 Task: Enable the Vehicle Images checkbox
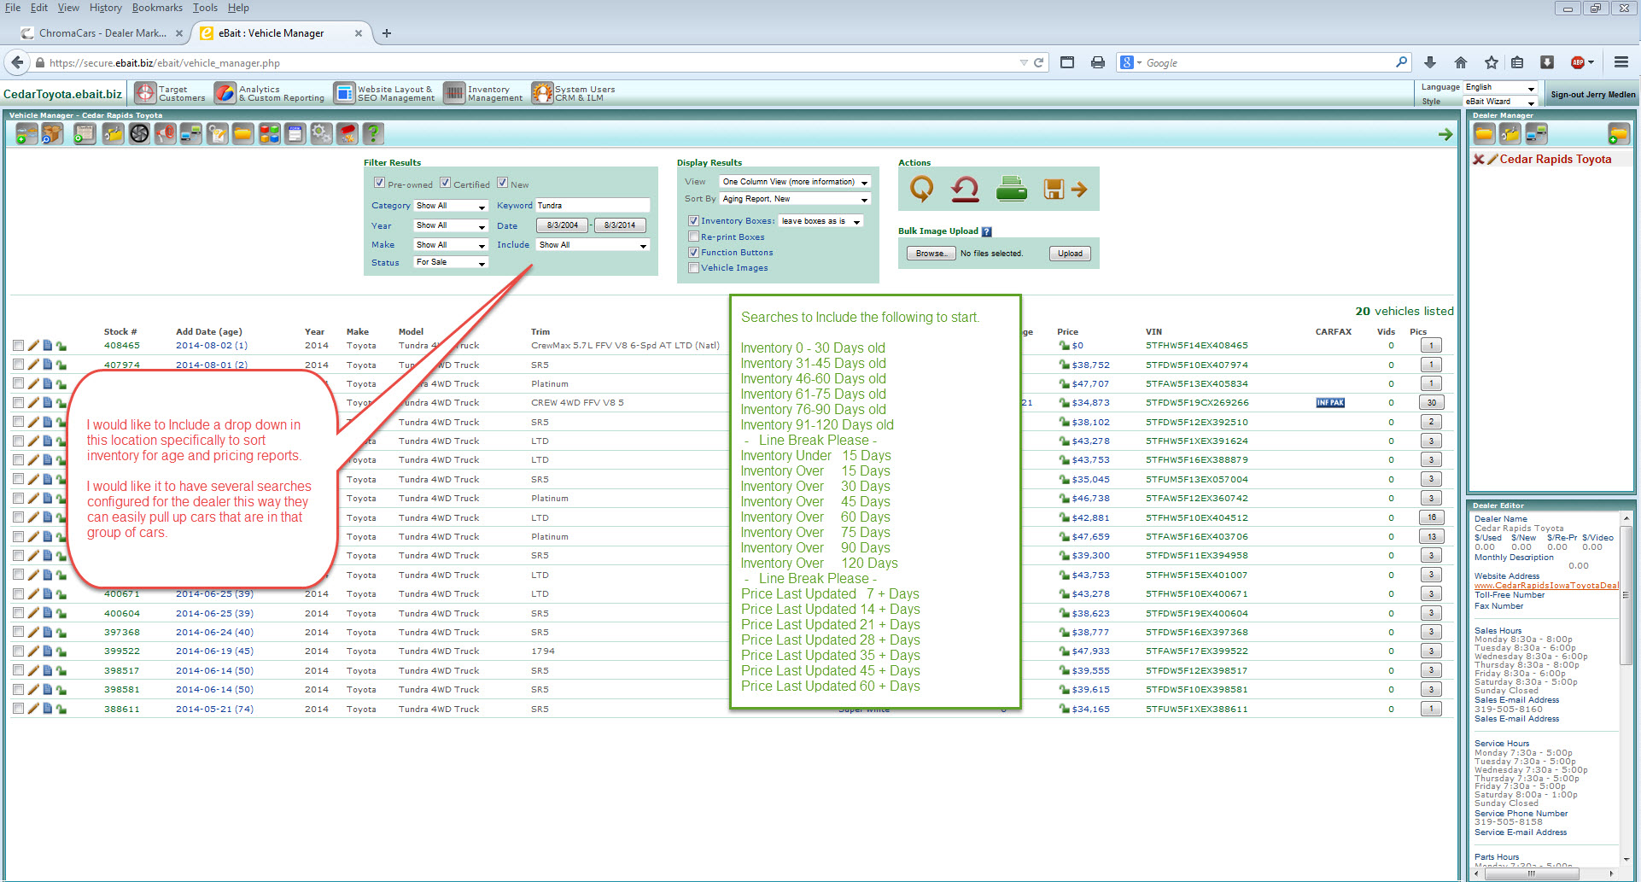coord(693,267)
